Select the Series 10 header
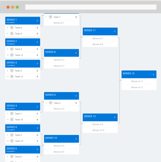Screen dimensions: 161x162 [x=62, y=139]
